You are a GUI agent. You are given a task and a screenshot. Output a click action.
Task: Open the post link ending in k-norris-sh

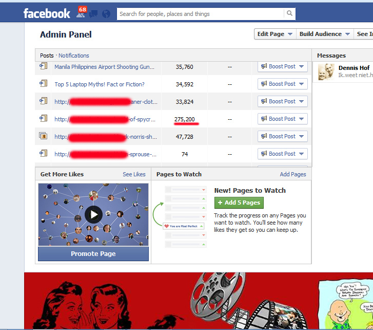106,137
